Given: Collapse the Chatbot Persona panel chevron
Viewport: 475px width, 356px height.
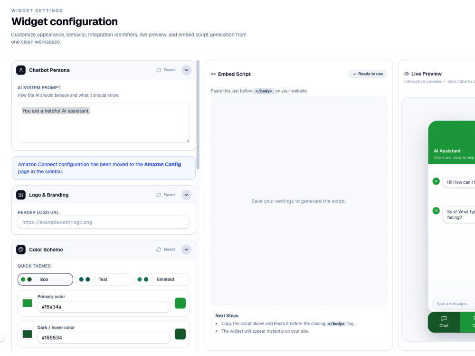Looking at the screenshot, I should [186, 70].
